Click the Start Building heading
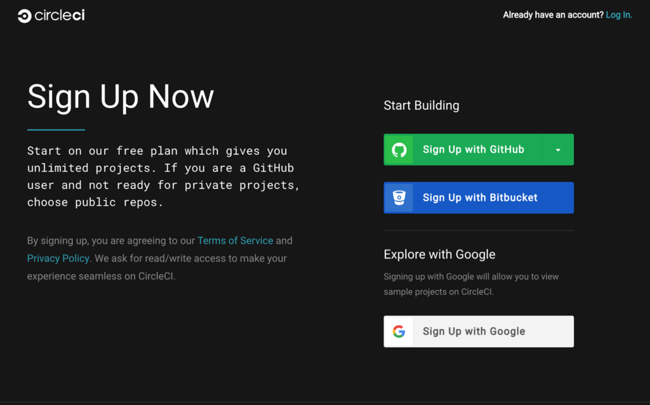Viewport: 650px width, 405px height. (421, 105)
